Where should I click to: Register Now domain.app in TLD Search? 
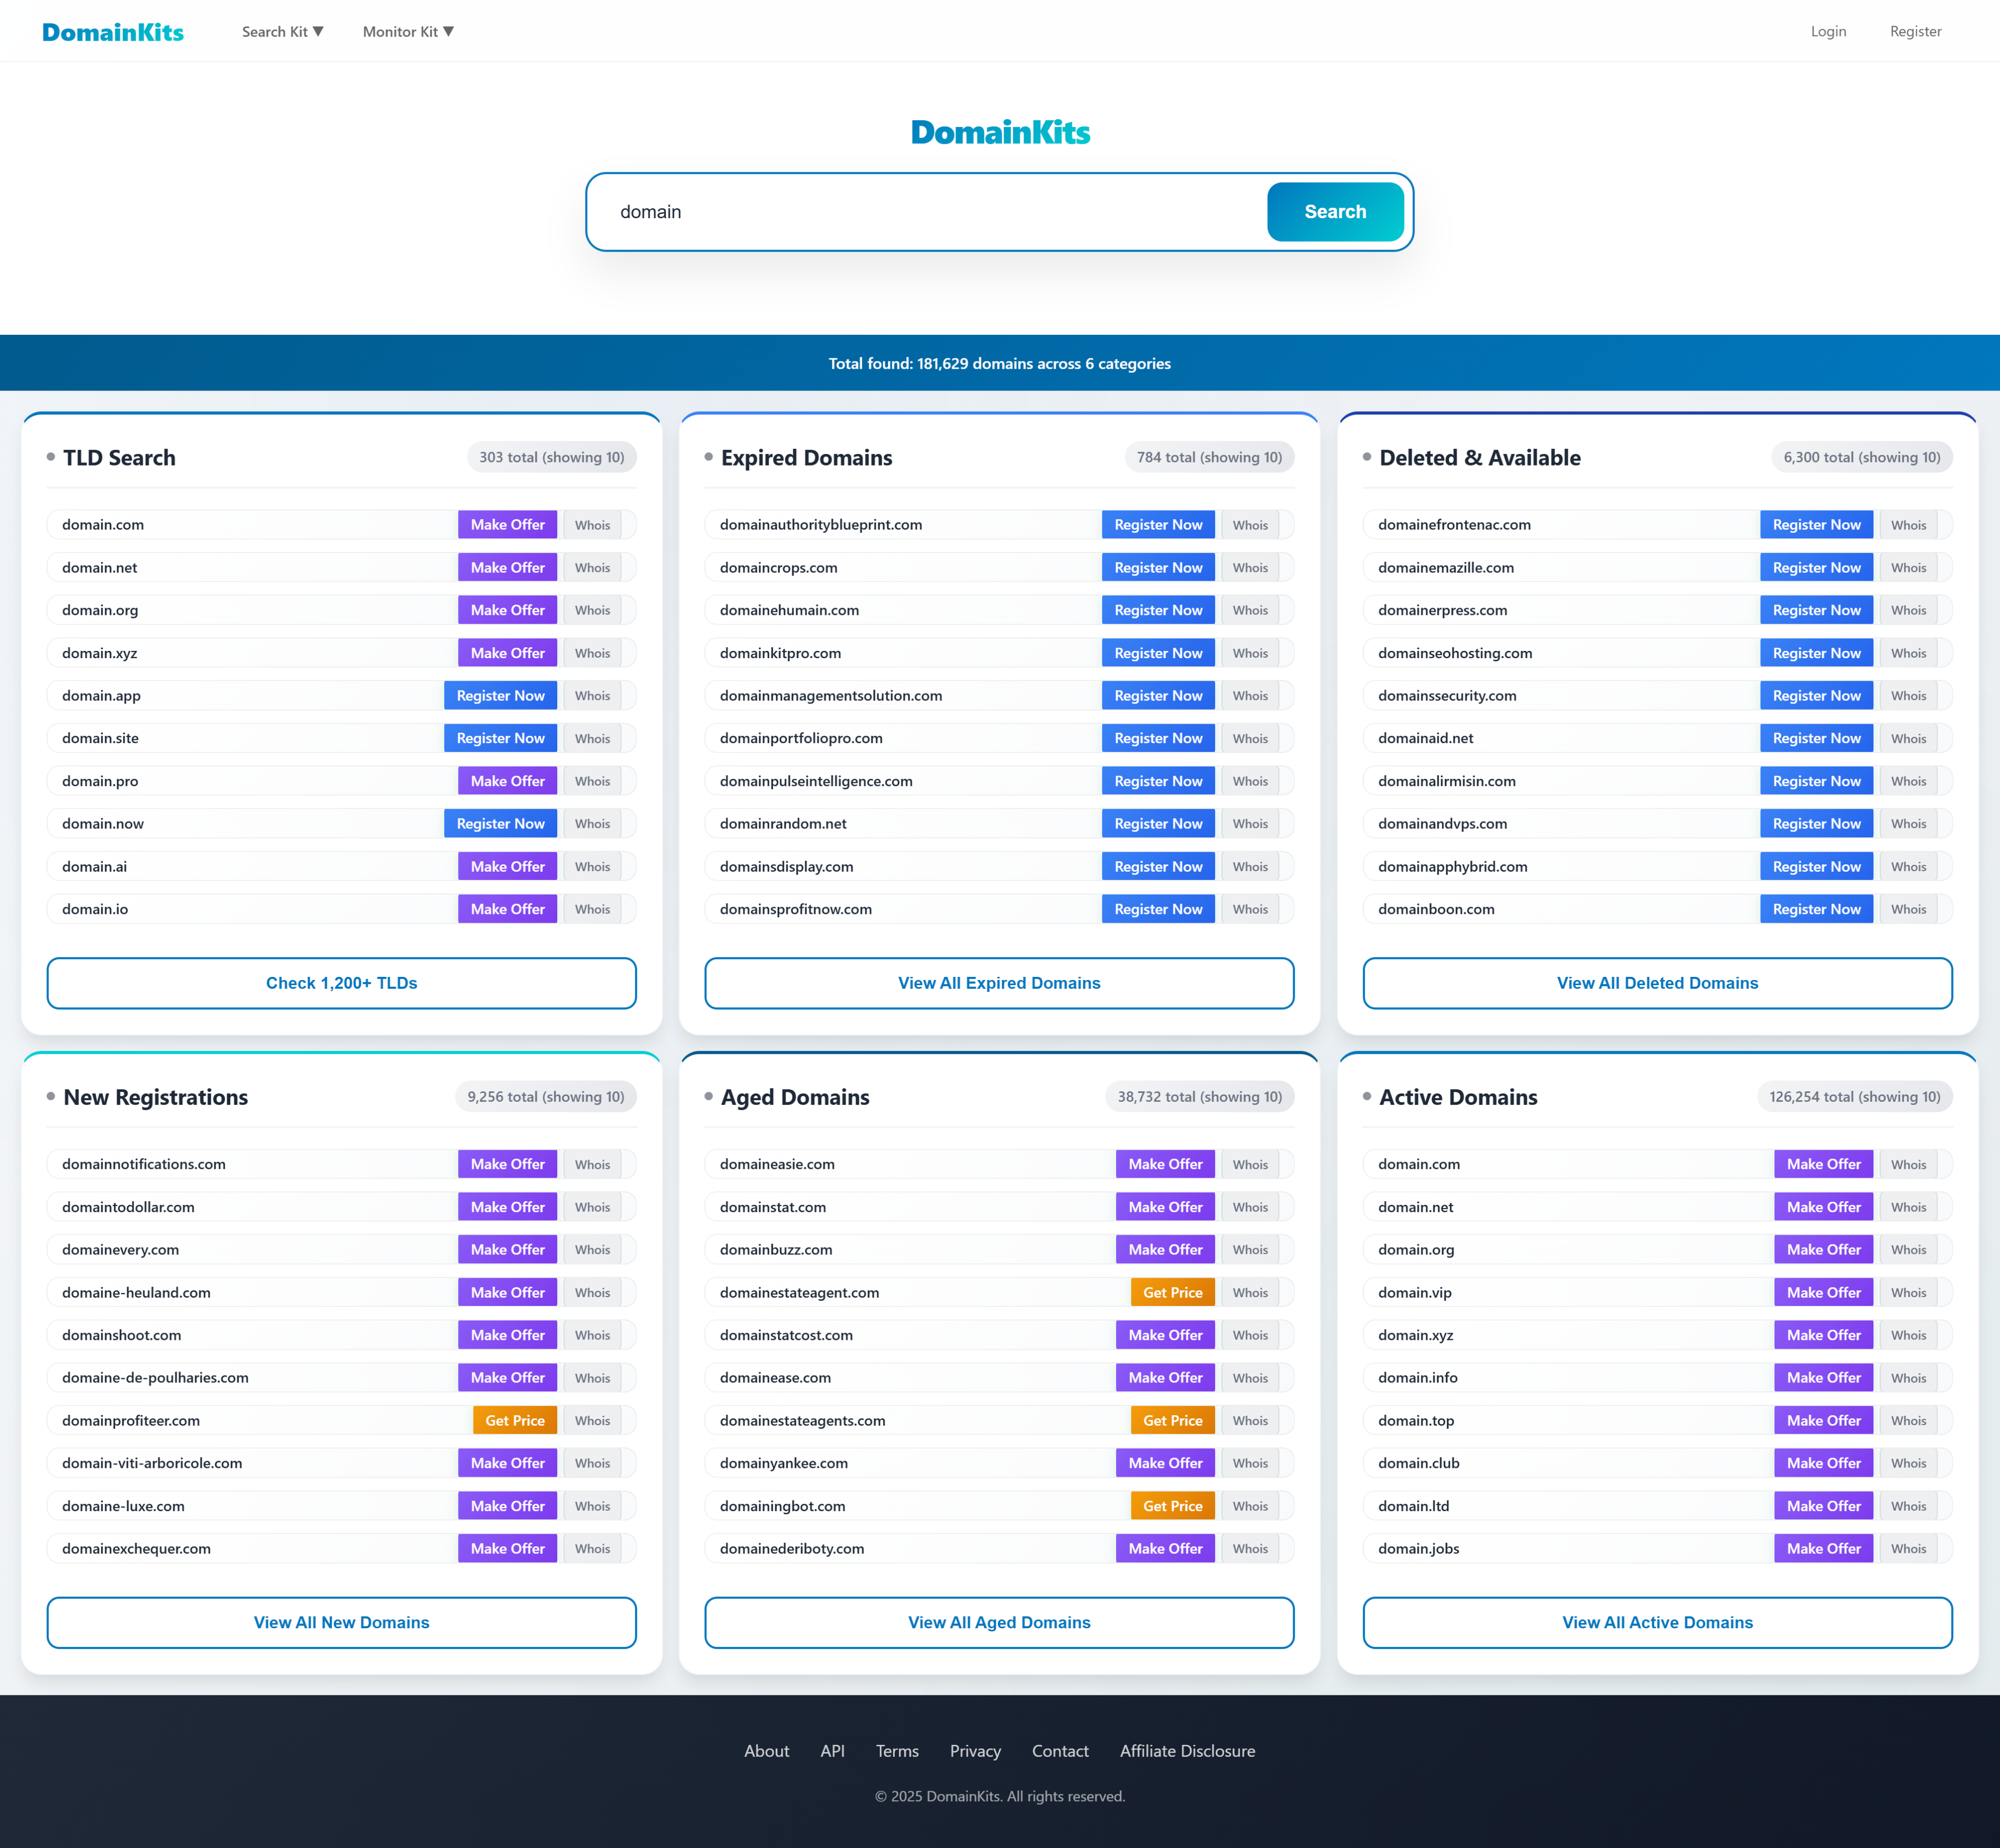point(500,696)
